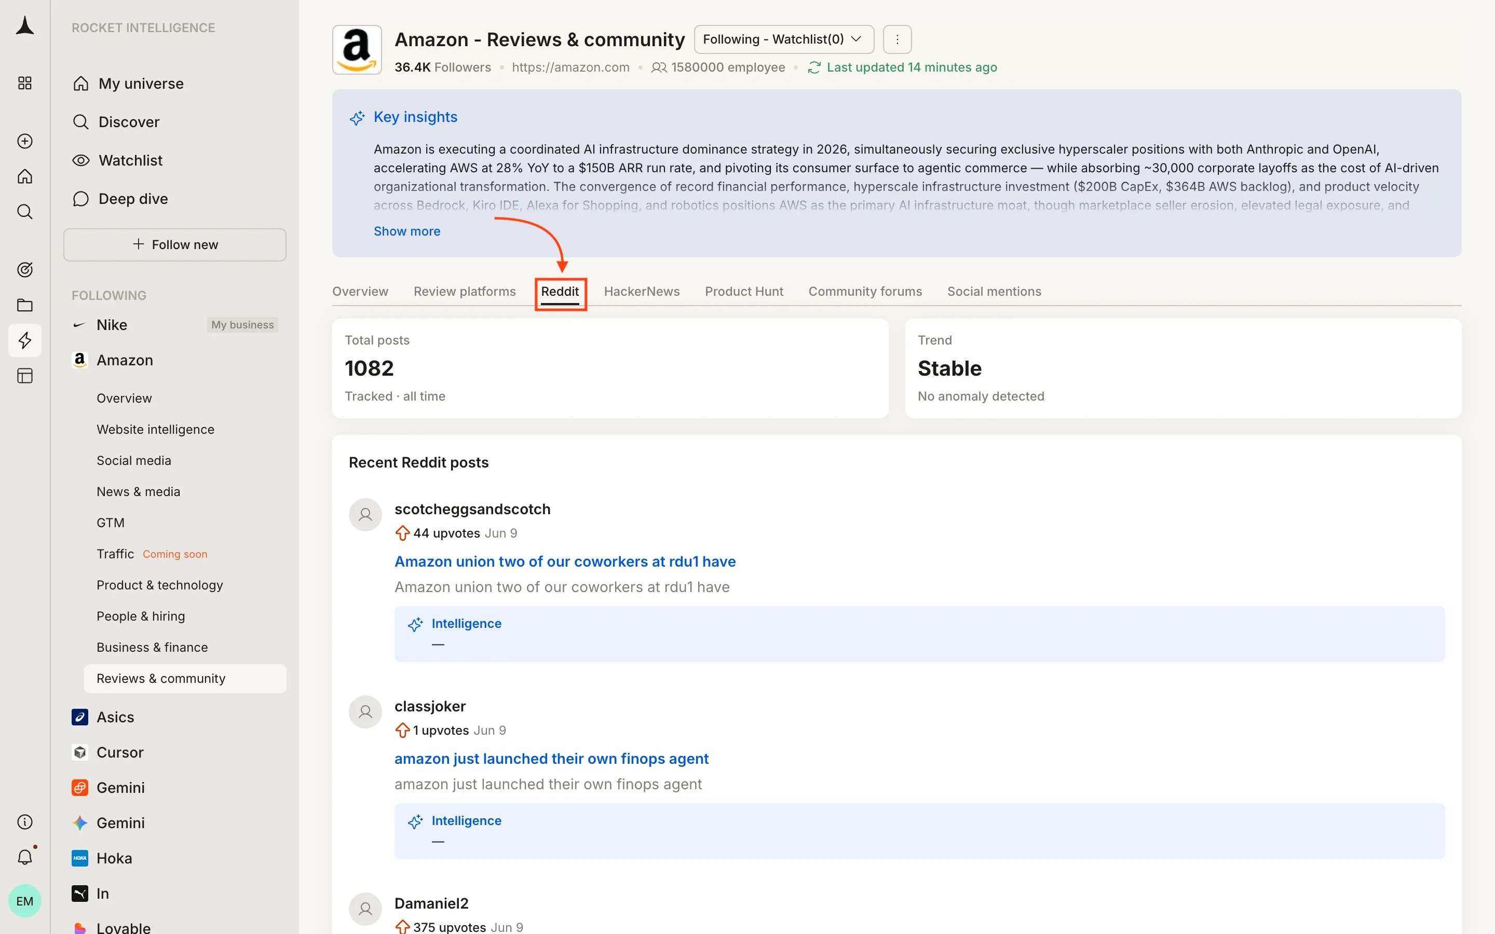Click the home icon in left rail
Viewport: 1495px width, 934px height.
click(x=25, y=176)
